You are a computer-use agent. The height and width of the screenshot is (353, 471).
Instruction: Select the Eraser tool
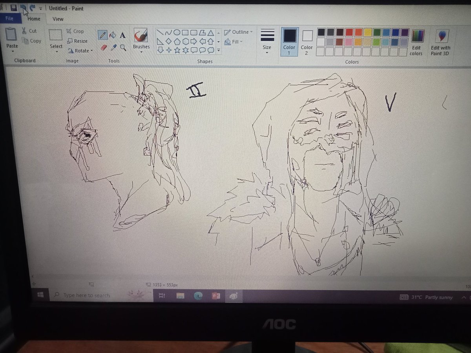(103, 47)
